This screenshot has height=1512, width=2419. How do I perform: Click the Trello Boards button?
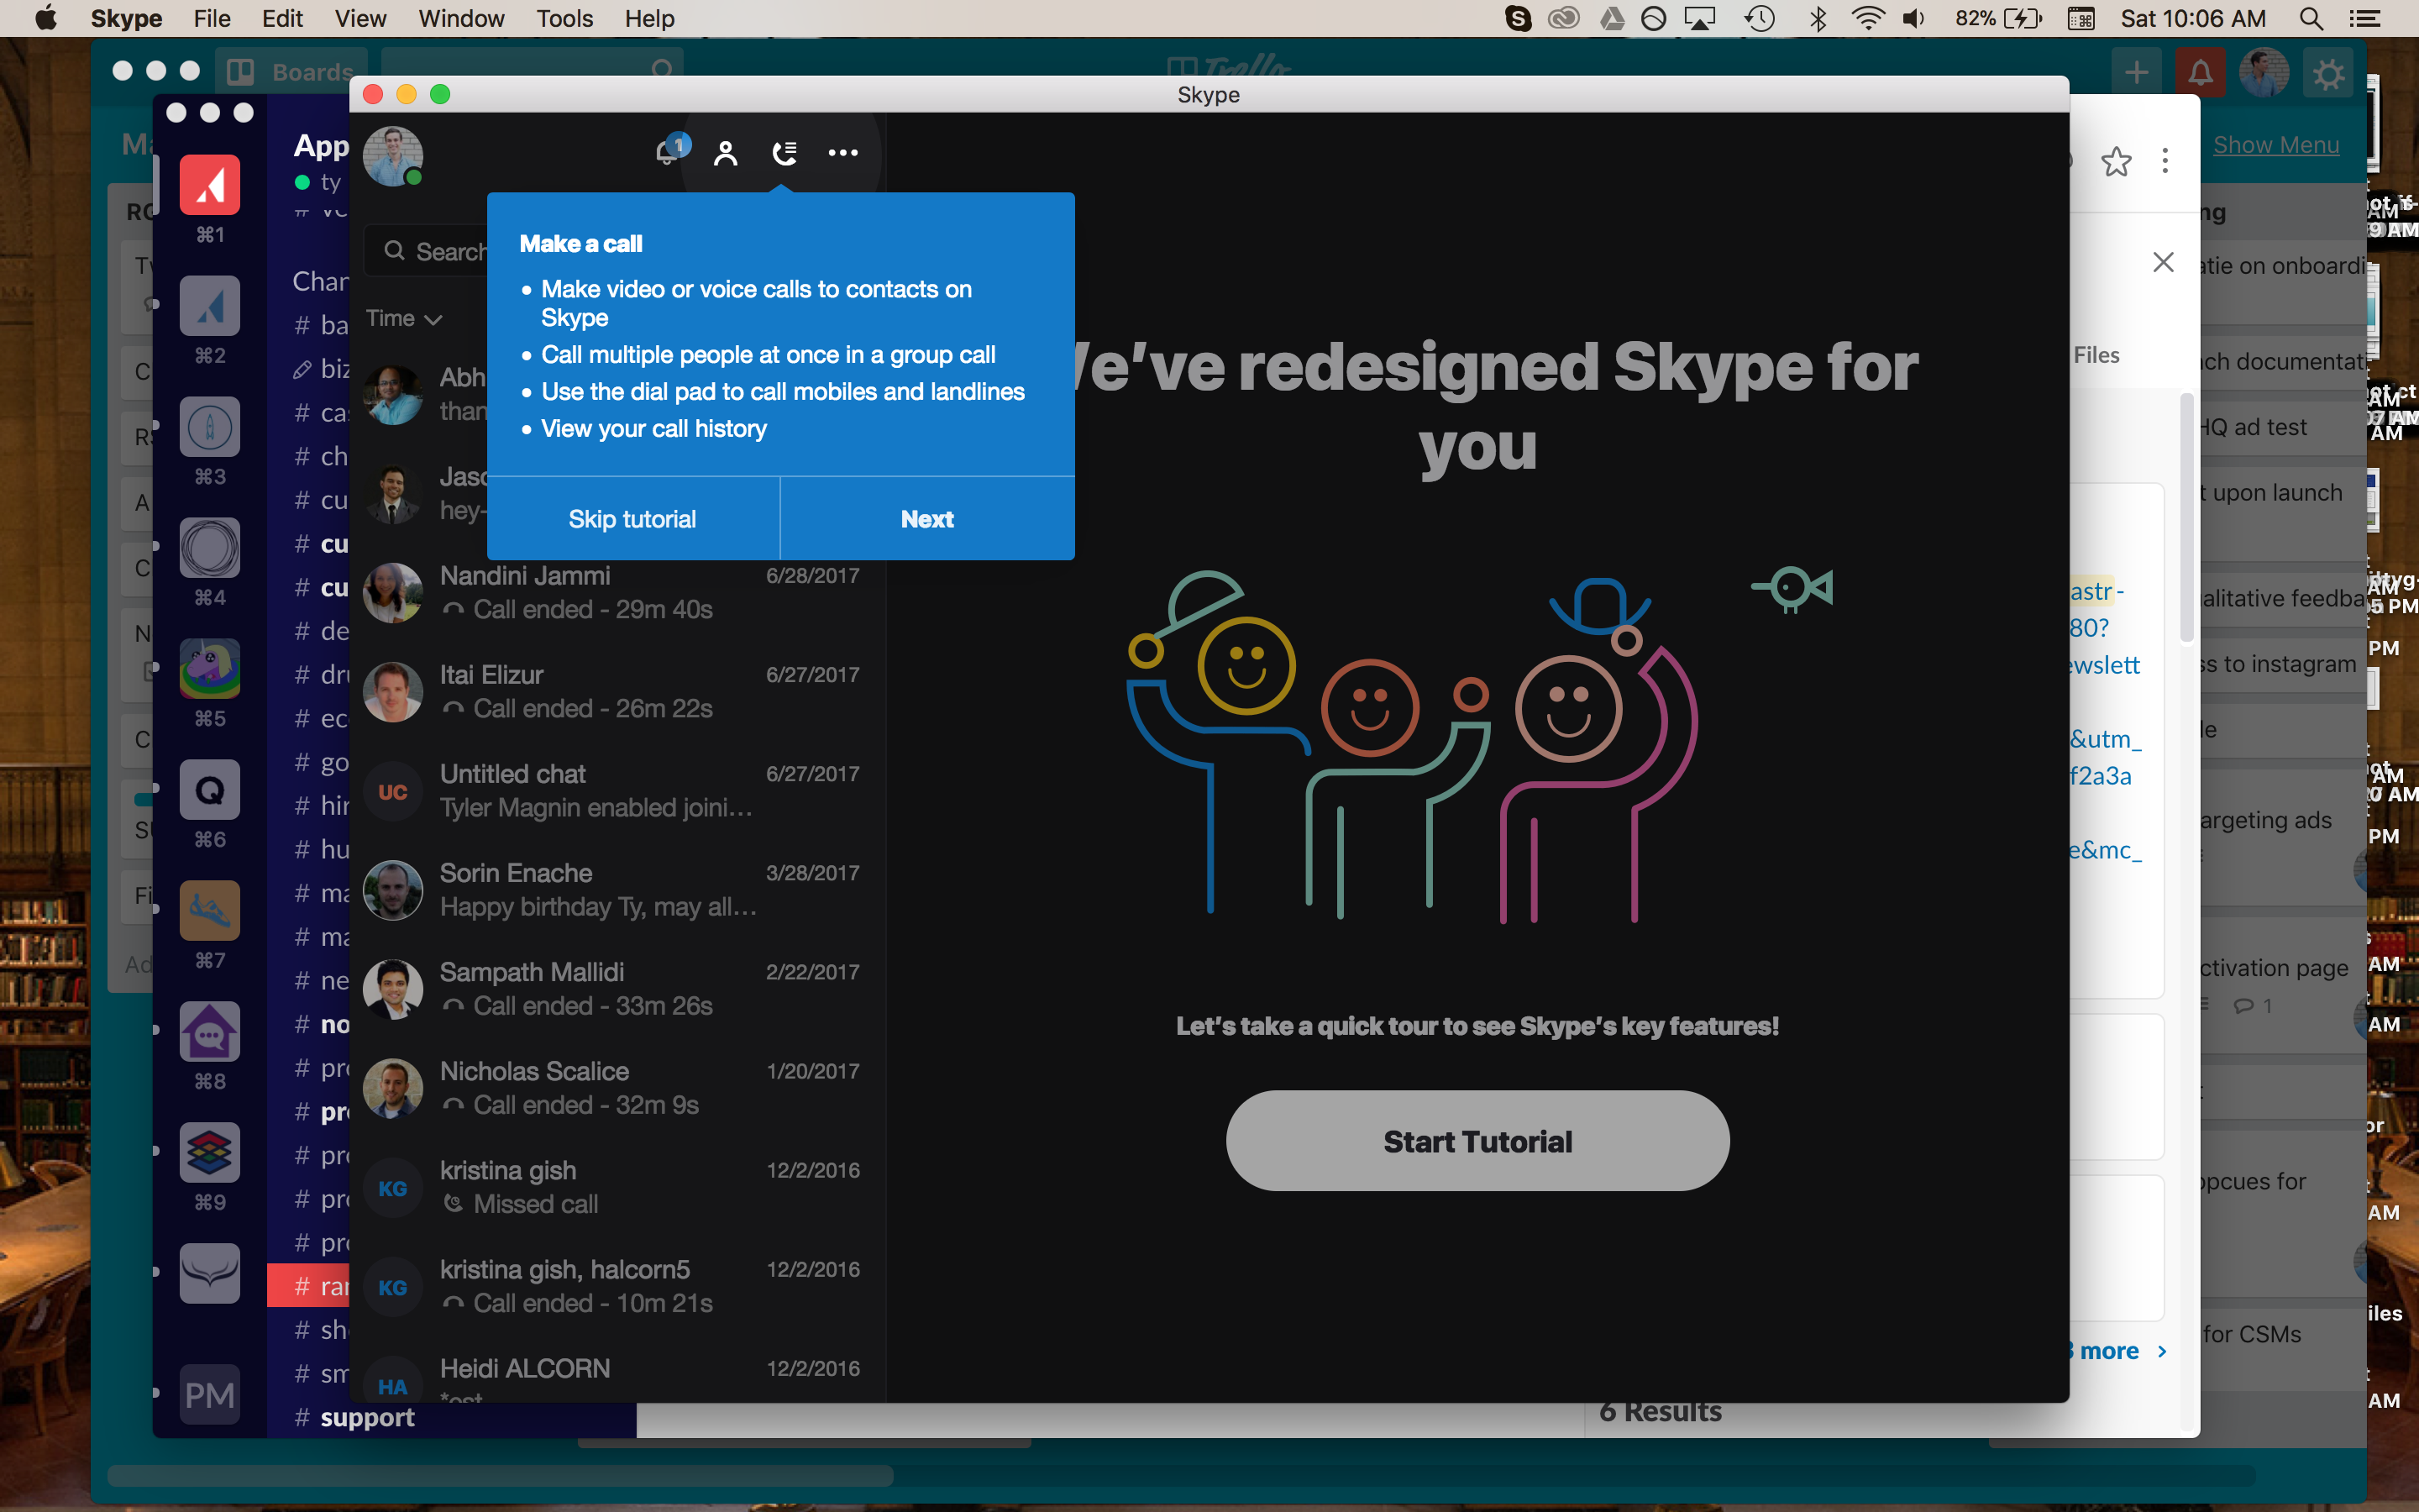coord(291,71)
